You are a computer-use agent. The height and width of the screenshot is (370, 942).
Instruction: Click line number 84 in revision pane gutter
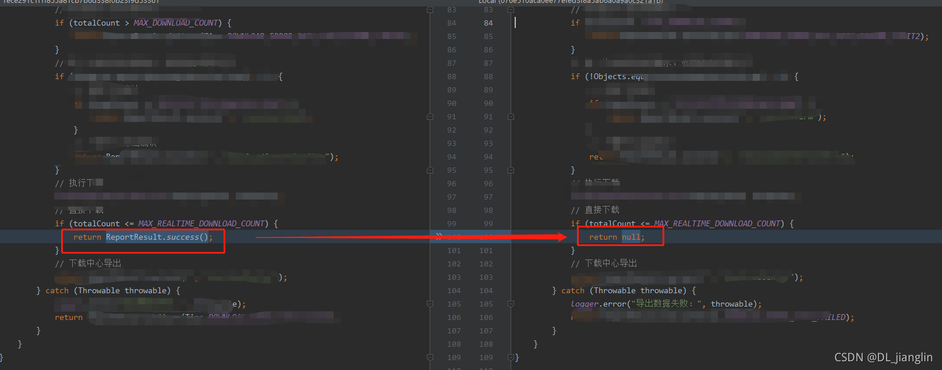pyautogui.click(x=452, y=23)
